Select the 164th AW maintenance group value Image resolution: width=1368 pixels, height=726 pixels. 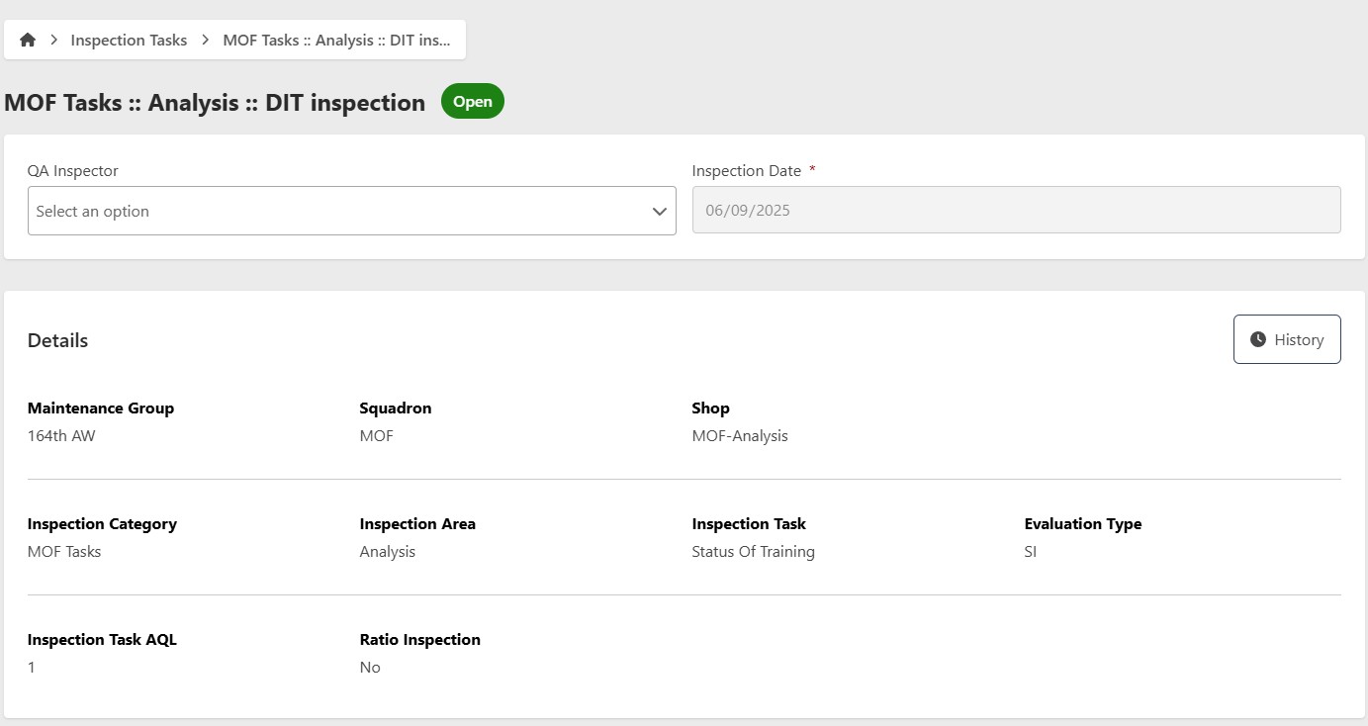pos(61,436)
